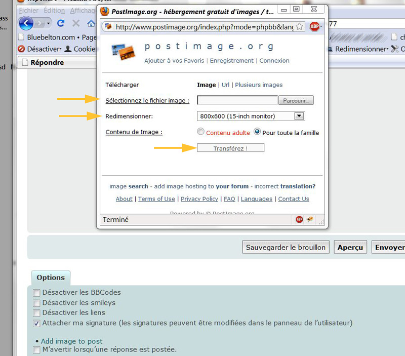
Task: Click the Envoyer submit button
Action: (389, 247)
